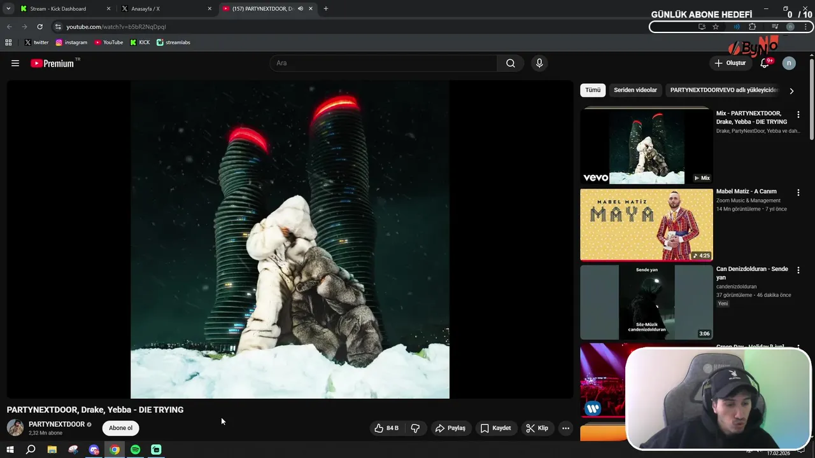Image resolution: width=815 pixels, height=458 pixels.
Task: Open Windows taskbar search
Action: pyautogui.click(x=31, y=450)
